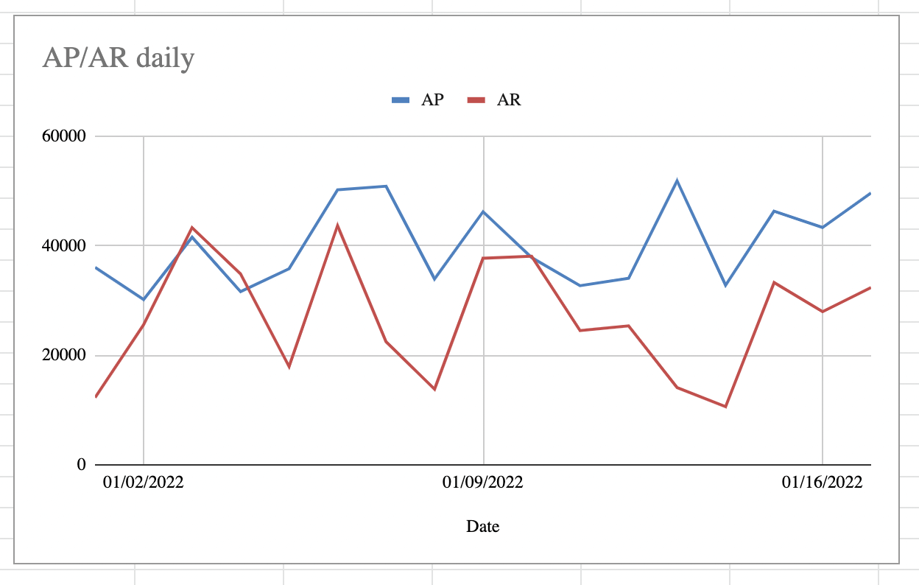Select the 01/02/2022 date axis label
The width and height of the screenshot is (919, 585).
(x=144, y=483)
